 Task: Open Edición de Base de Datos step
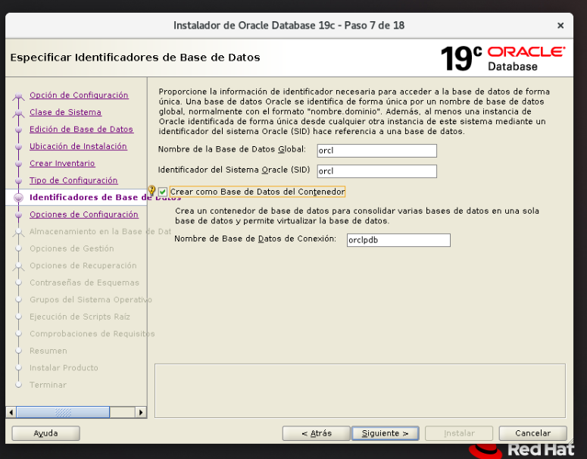click(81, 130)
